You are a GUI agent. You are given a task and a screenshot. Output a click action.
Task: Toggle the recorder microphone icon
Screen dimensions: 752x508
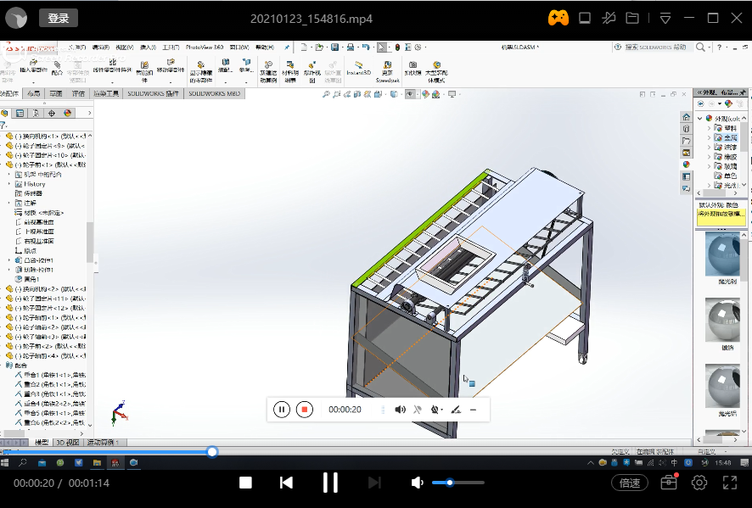418,410
